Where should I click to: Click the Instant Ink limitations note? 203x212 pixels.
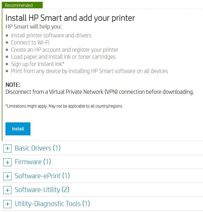coord(64,106)
